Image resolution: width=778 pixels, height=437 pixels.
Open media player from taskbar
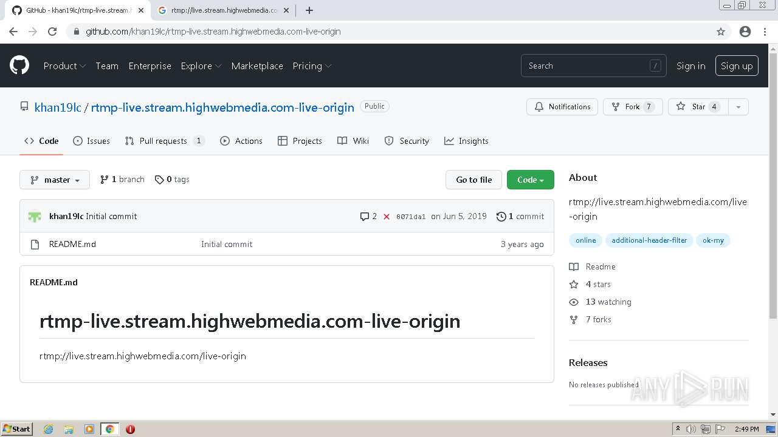pyautogui.click(x=89, y=429)
